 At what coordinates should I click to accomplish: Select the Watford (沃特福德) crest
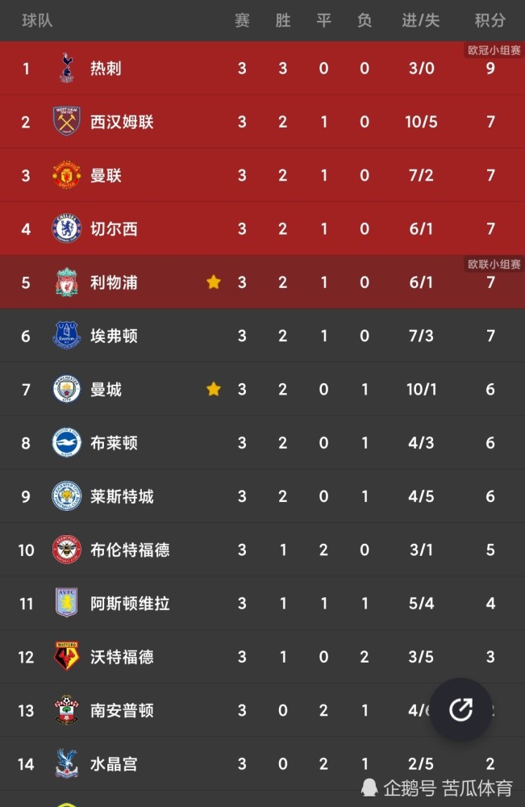pyautogui.click(x=67, y=656)
